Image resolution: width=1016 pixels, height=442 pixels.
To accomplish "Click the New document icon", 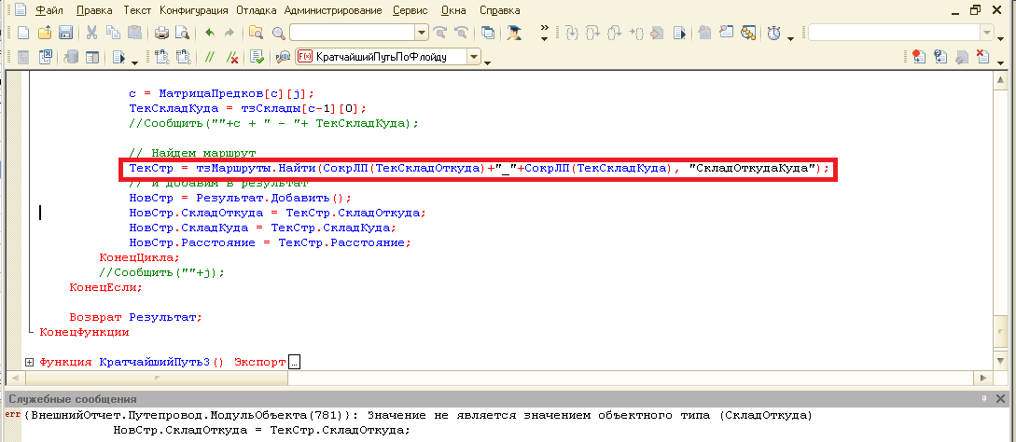I will point(22,33).
